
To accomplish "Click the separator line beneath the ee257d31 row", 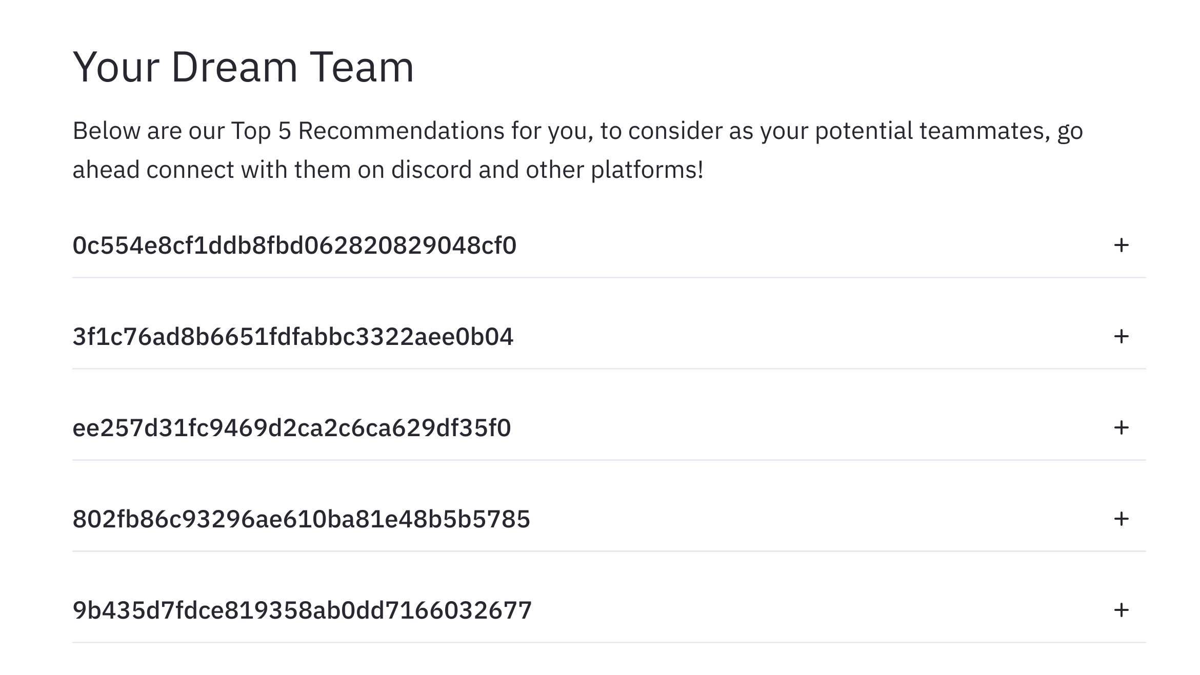I will point(609,460).
